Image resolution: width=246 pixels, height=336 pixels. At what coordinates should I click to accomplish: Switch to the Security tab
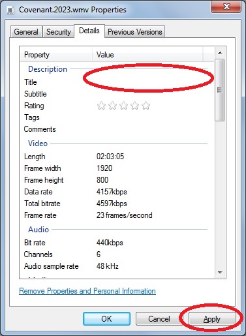[59, 32]
